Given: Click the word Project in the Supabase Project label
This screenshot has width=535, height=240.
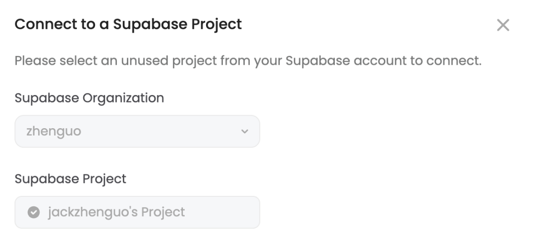Looking at the screenshot, I should click(x=105, y=179).
